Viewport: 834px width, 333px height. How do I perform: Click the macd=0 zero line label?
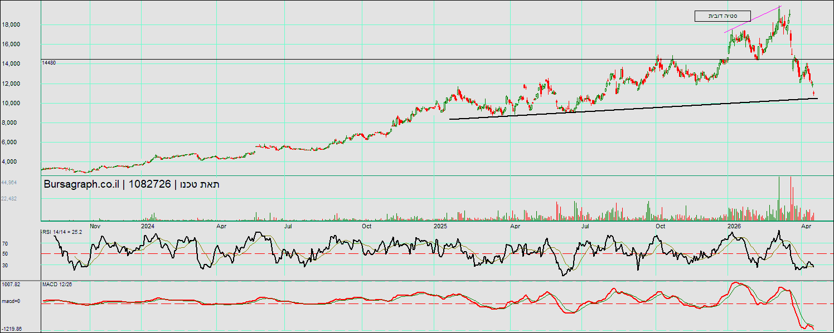pos(11,301)
